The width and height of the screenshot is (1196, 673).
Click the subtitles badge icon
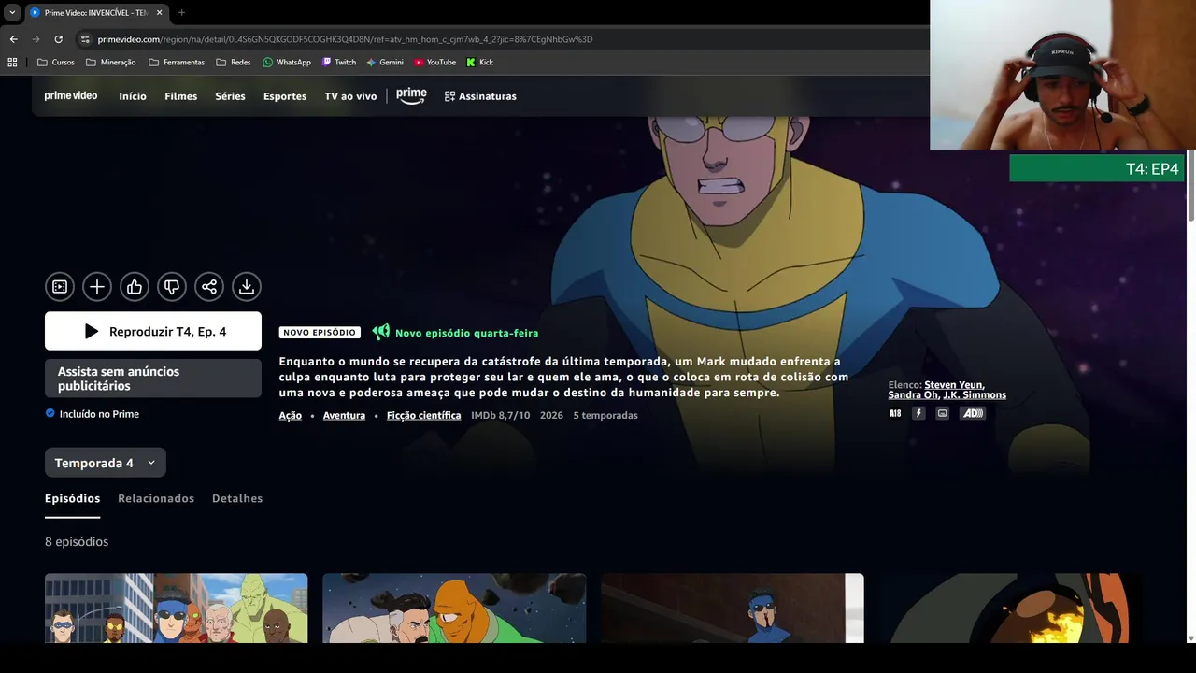pyautogui.click(x=942, y=413)
